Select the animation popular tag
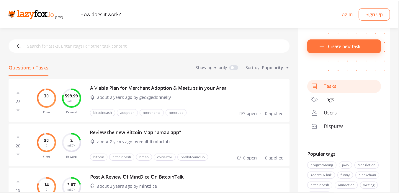 point(346,185)
